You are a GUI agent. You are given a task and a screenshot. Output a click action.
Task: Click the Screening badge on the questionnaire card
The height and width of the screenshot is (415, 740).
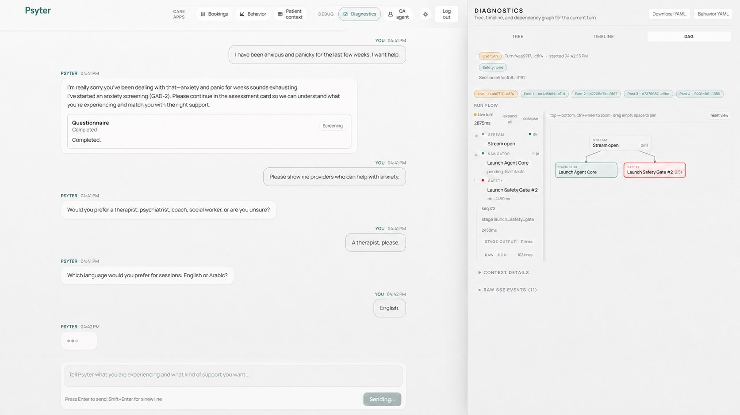(333, 126)
